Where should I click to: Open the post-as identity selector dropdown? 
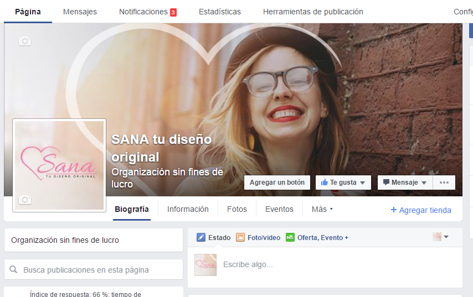(441, 237)
